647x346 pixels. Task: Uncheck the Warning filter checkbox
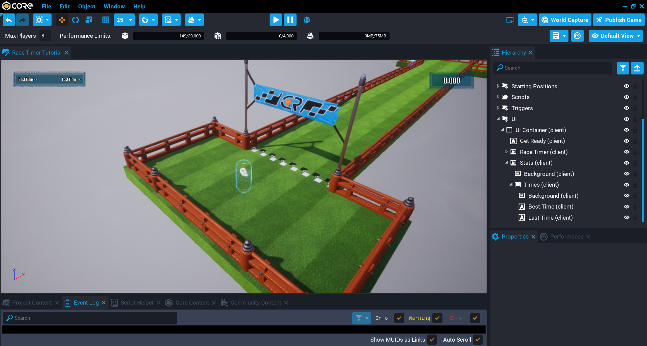437,318
